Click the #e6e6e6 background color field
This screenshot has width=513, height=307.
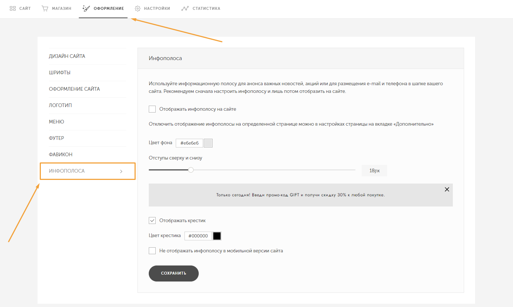point(190,143)
